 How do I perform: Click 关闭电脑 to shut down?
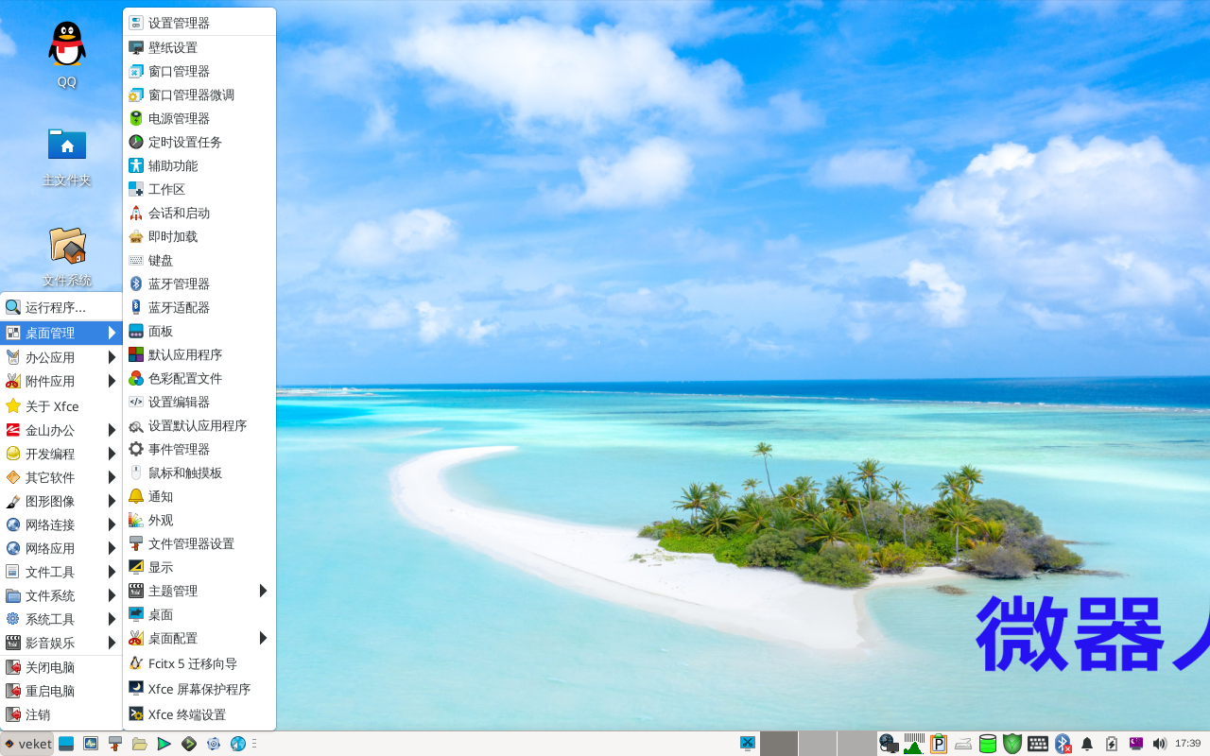pos(62,667)
